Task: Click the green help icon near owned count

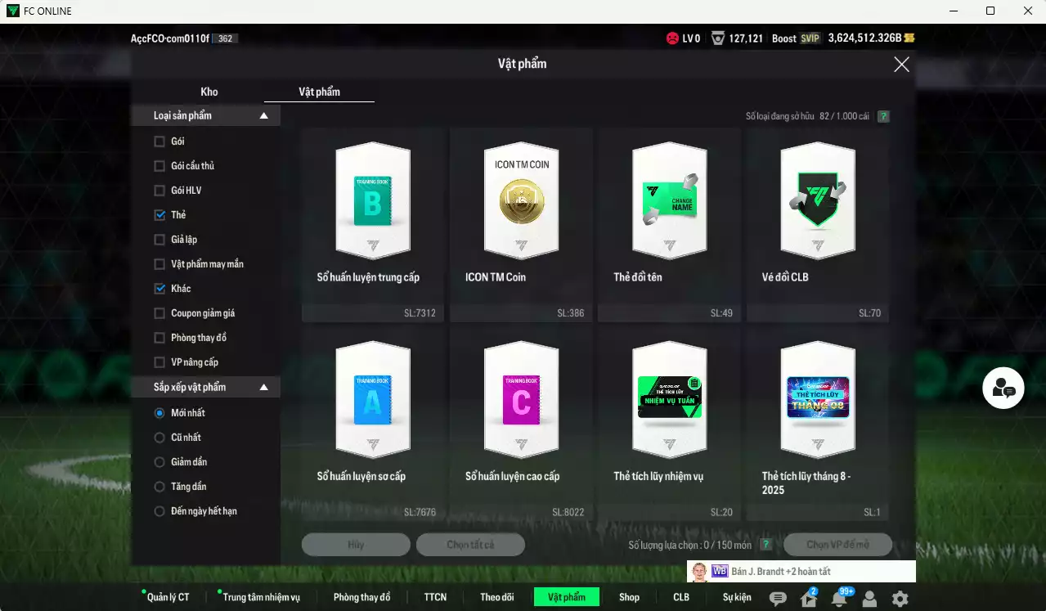Action: (x=883, y=116)
